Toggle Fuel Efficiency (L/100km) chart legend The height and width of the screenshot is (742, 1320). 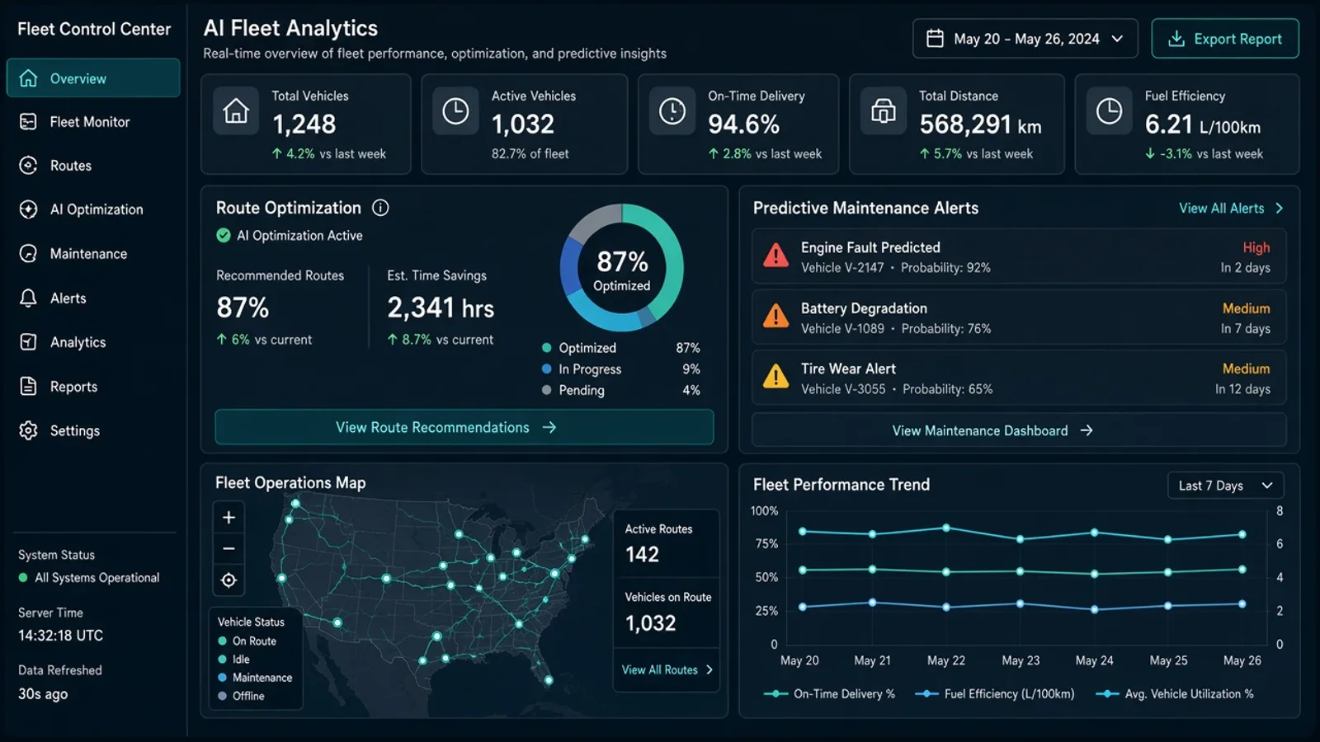pos(995,694)
